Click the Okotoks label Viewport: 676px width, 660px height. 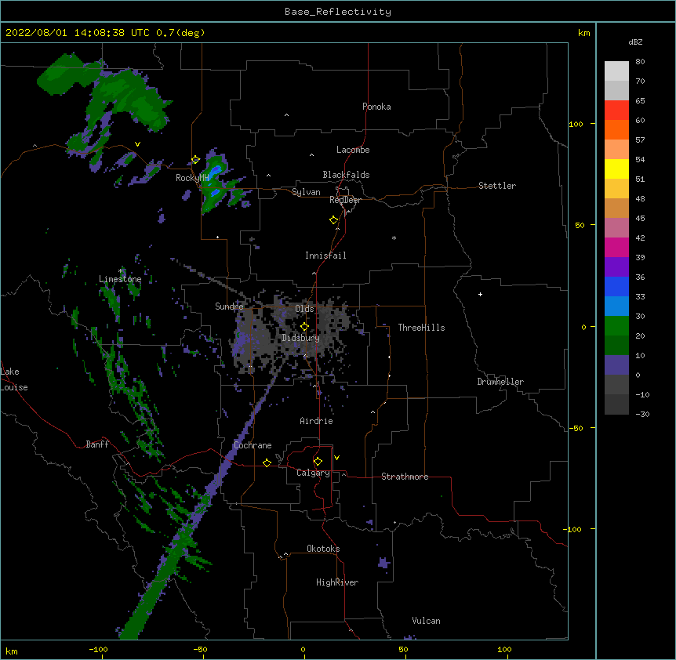[323, 549]
